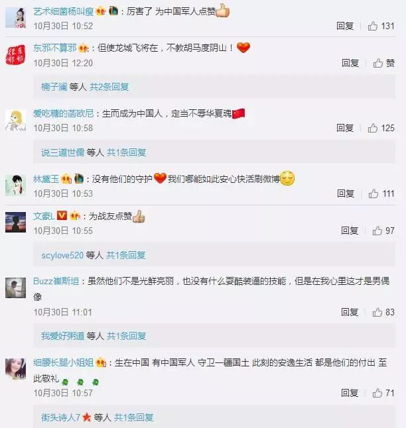
Task: Expand 共1条回复 under 说三道世儒
Action: 126,152
